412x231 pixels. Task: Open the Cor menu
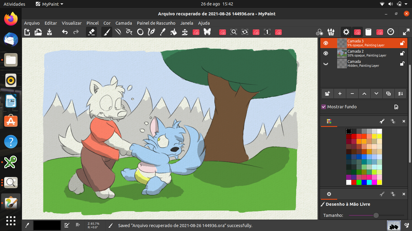(x=107, y=23)
